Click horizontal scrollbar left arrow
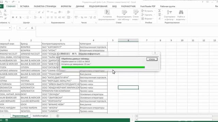 pyautogui.click(x=136, y=116)
